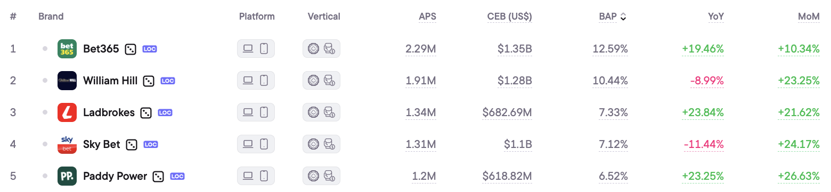
Task: Click the Ladbrokes red logo icon
Action: click(67, 112)
